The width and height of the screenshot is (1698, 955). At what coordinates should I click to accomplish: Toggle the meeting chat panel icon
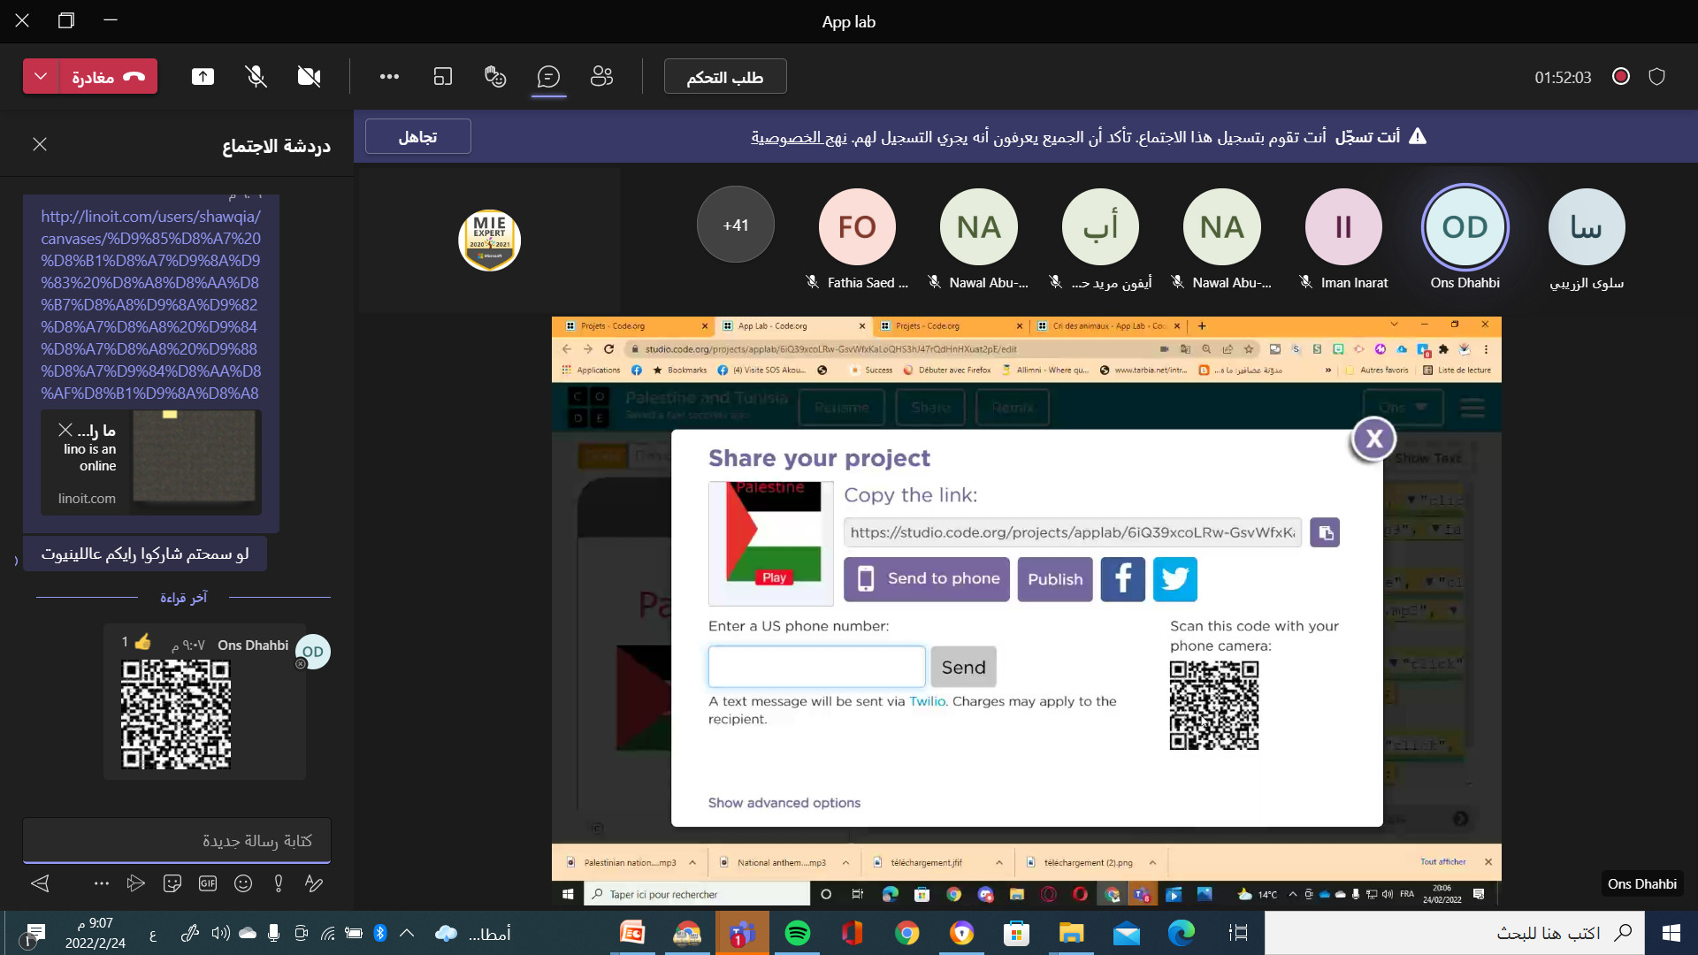(x=548, y=76)
